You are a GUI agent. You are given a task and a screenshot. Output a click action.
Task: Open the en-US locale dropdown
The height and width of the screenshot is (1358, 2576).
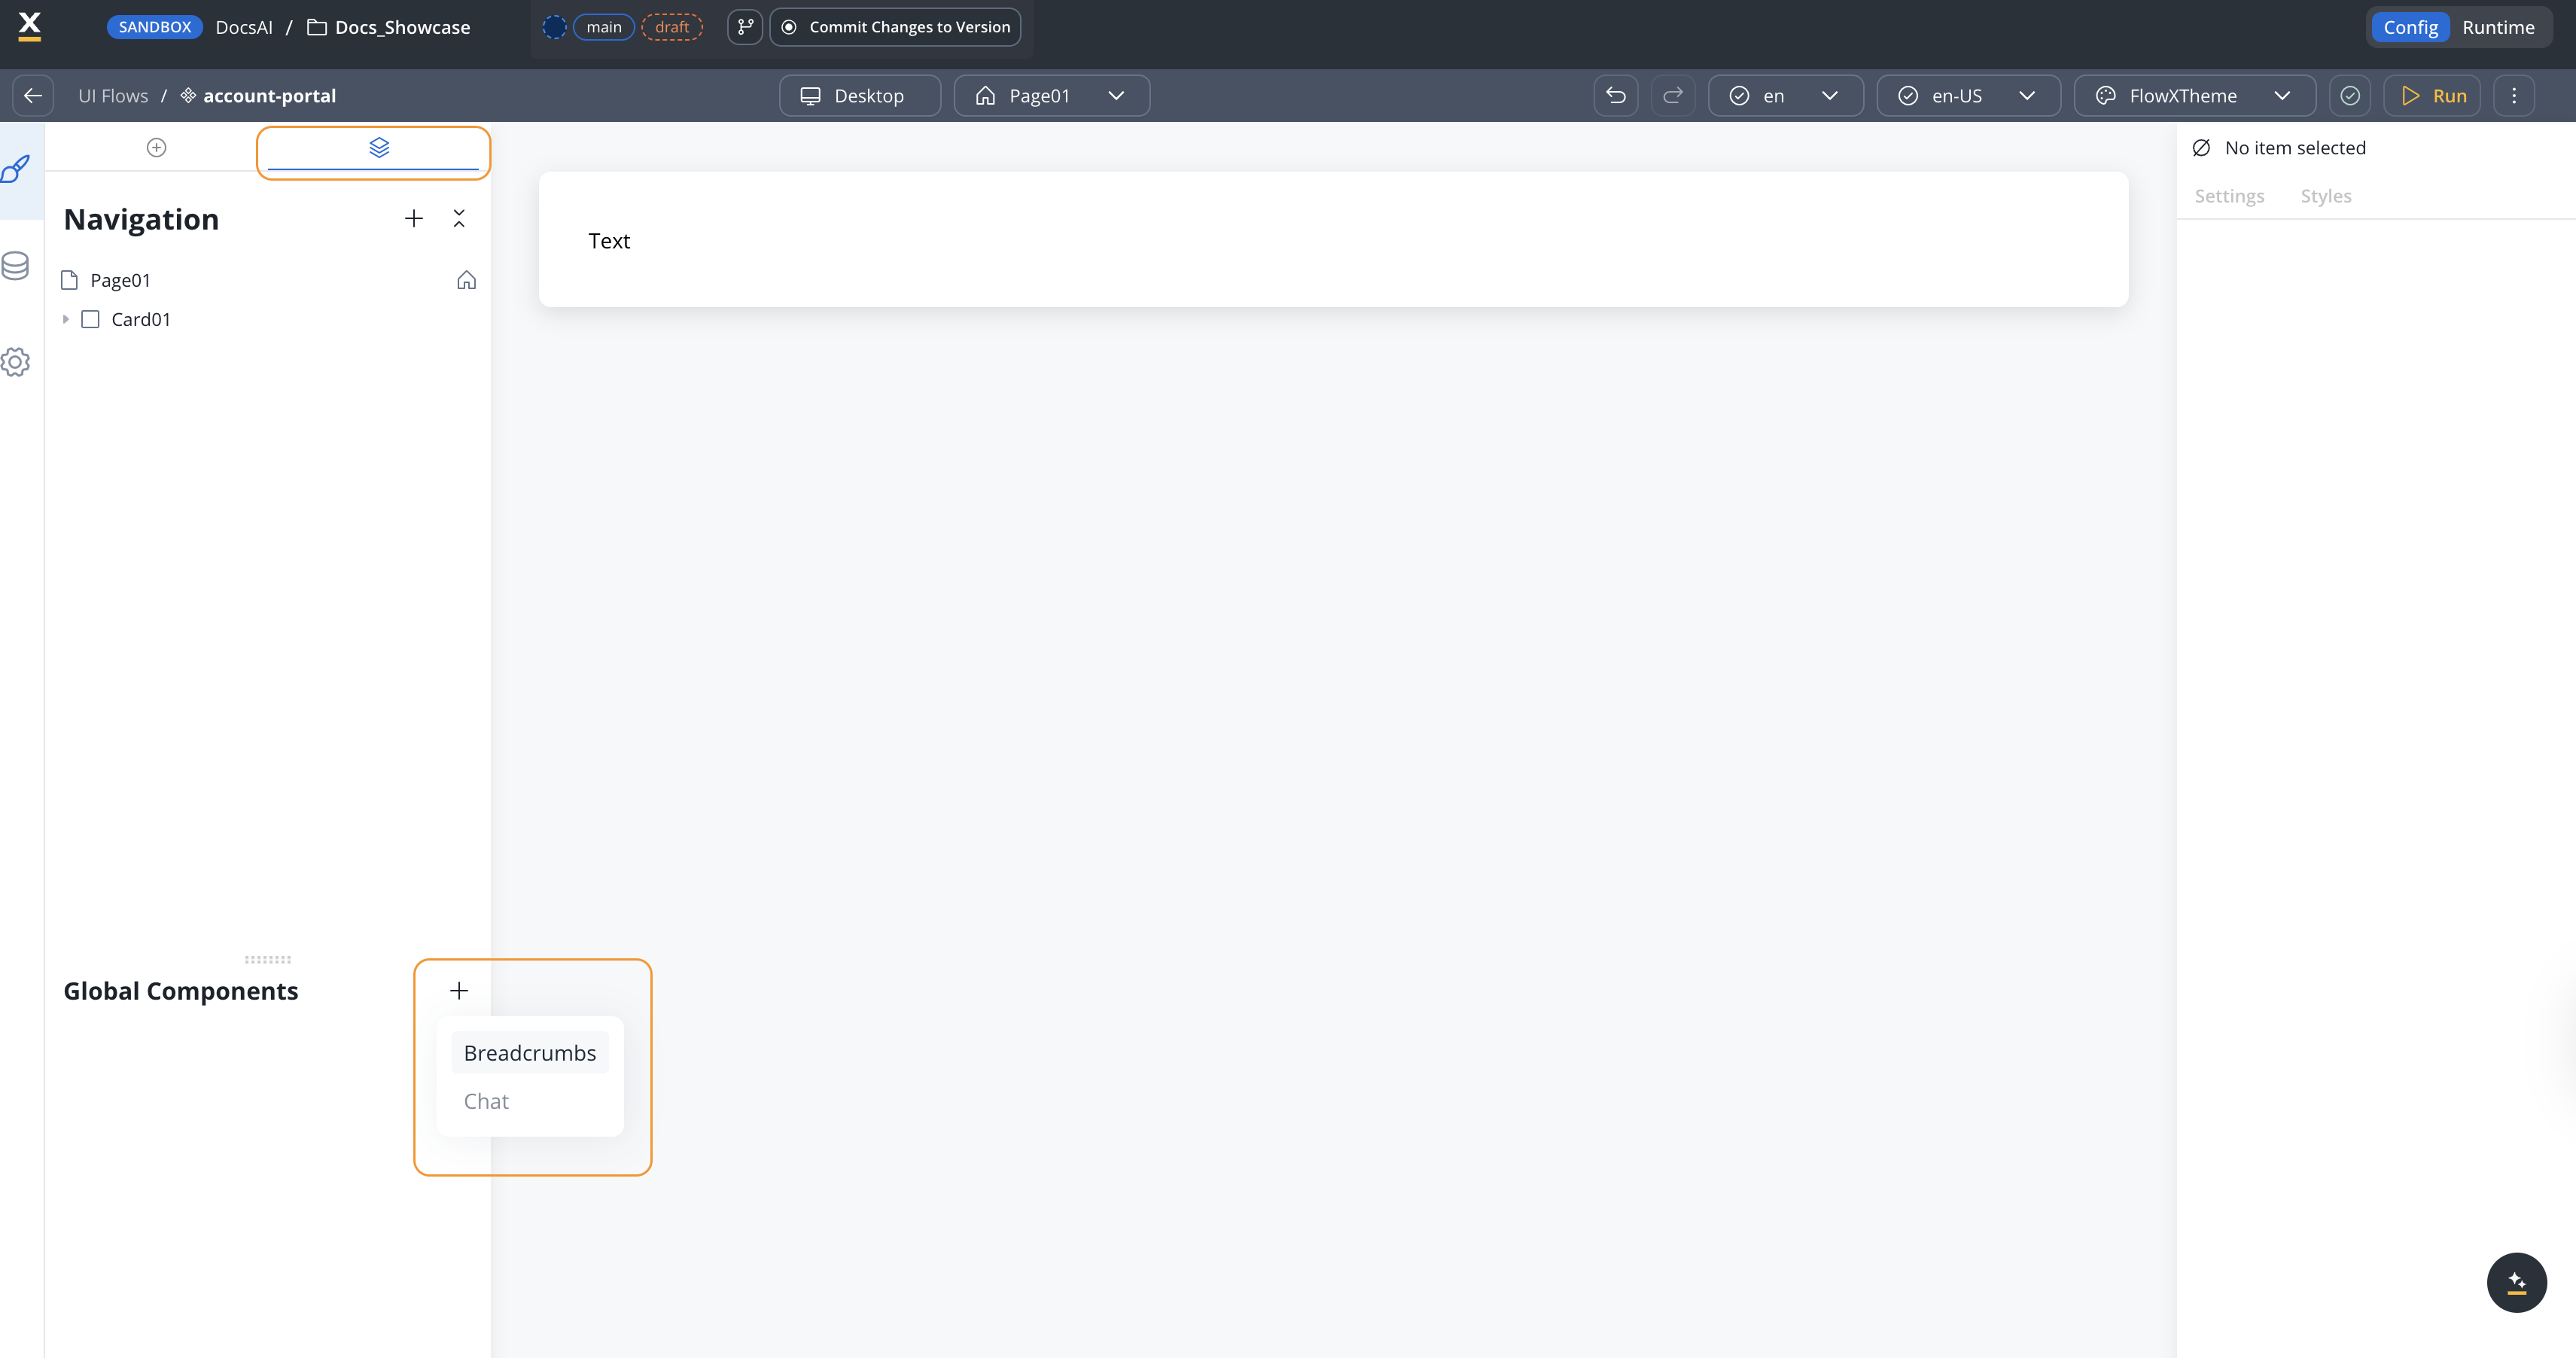click(1967, 96)
